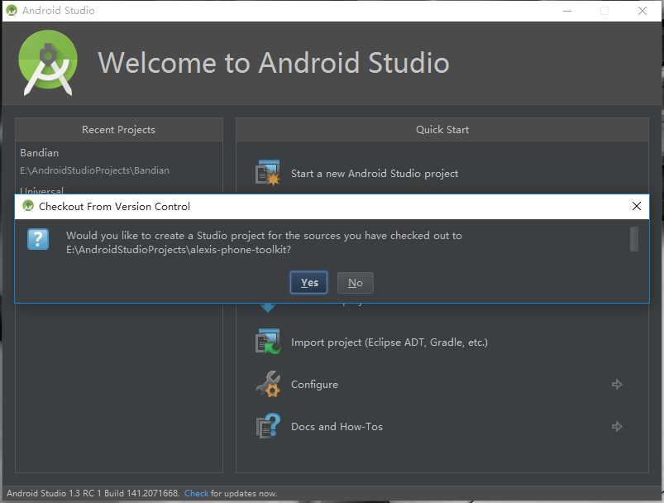
Task: Click the Checkout dialog title bar icon
Action: coord(28,206)
